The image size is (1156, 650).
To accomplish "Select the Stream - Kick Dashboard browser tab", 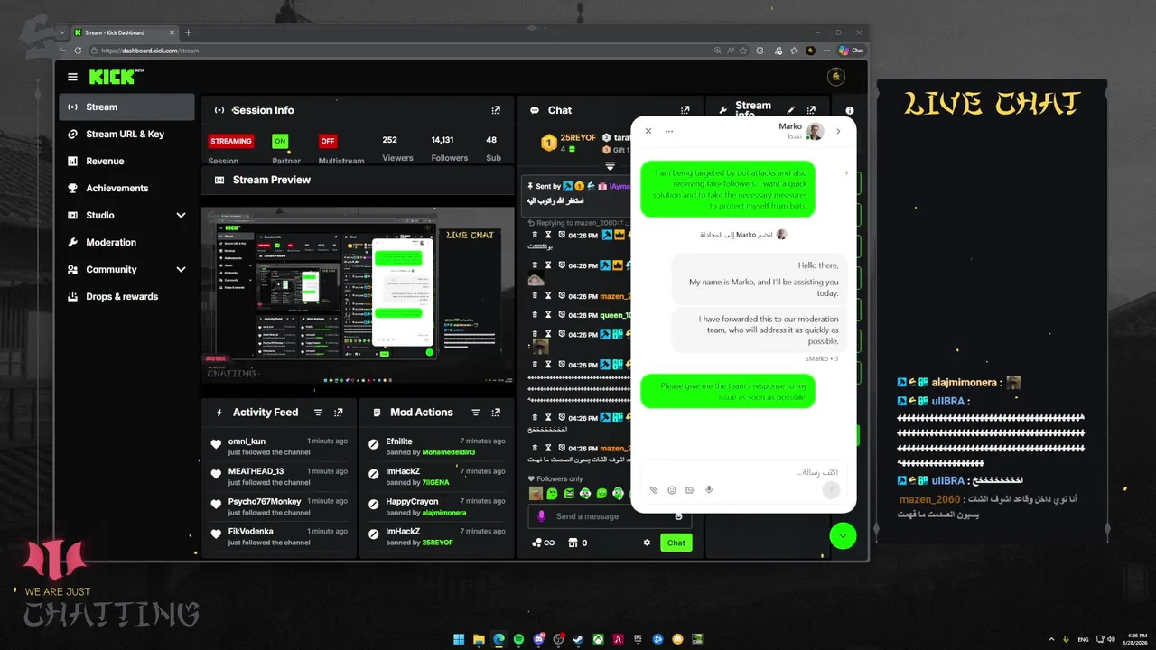I will pyautogui.click(x=125, y=32).
